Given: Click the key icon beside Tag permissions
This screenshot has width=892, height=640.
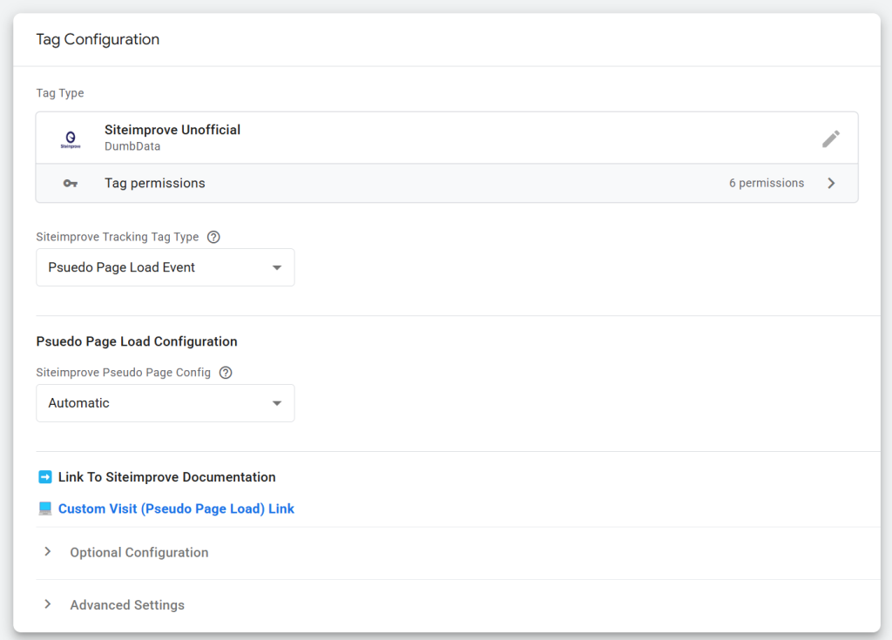Looking at the screenshot, I should (x=71, y=183).
